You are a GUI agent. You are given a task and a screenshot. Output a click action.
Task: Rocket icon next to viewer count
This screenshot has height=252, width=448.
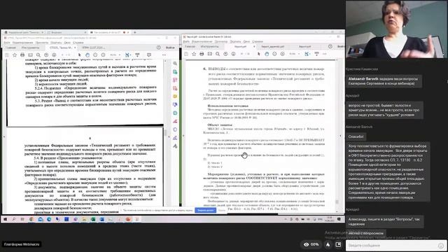(328, 244)
